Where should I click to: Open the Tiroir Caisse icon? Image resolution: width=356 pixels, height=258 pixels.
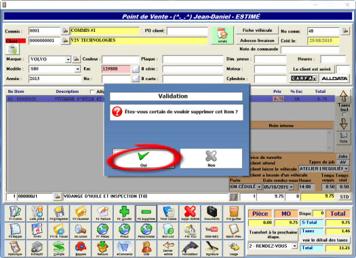[x=168, y=213]
